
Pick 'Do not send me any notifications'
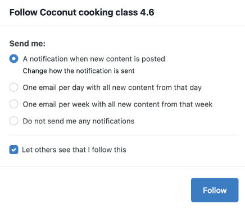click(13, 121)
